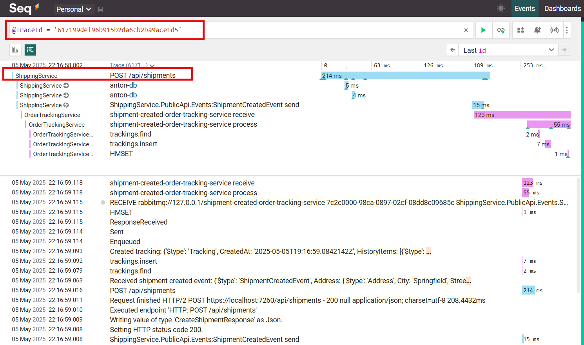Click the 123 ms pink timeline bar
Screen dimensions: 584x345
522,115
